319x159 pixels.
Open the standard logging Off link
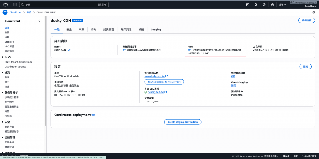(x=233, y=76)
